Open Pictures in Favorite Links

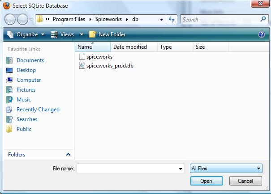pyautogui.click(x=26, y=90)
